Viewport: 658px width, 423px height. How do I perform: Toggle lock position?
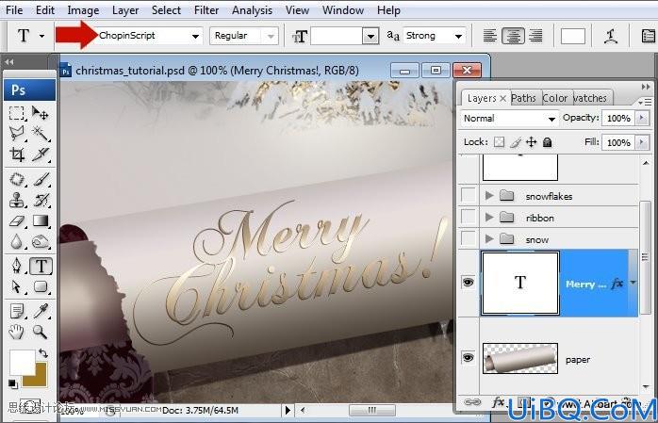coord(532,142)
